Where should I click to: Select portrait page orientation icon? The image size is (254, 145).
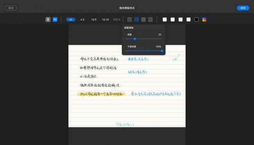pyautogui.click(x=48, y=19)
